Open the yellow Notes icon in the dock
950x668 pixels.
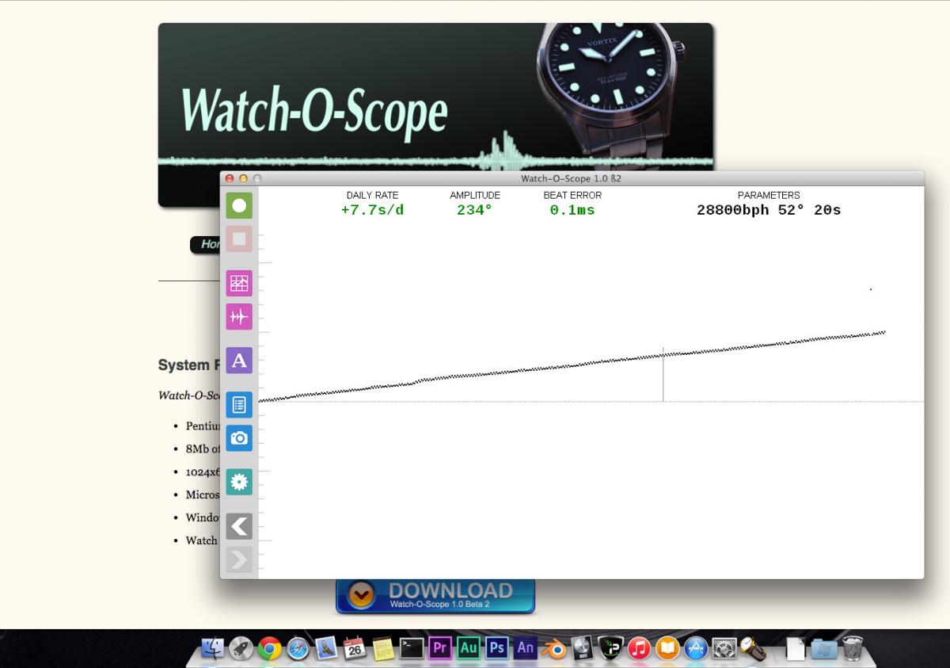point(383,648)
